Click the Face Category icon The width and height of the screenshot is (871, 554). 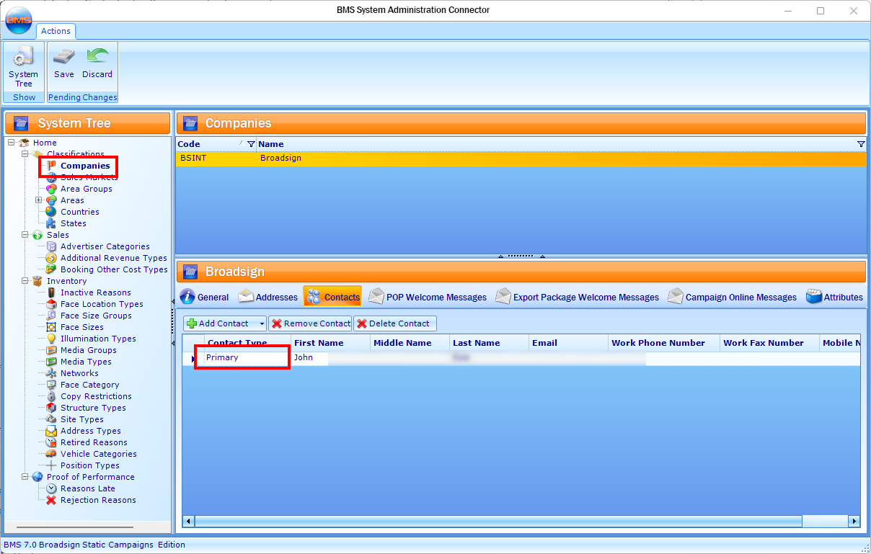51,385
